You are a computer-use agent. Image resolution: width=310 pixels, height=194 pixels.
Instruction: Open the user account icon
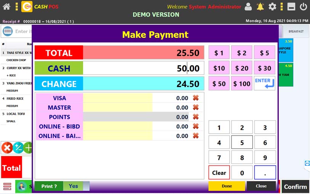click(248, 6)
